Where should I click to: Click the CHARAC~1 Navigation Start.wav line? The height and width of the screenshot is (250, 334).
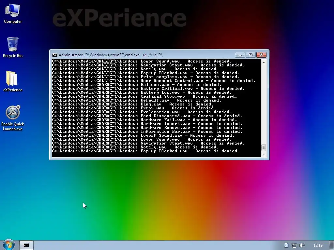click(x=148, y=143)
